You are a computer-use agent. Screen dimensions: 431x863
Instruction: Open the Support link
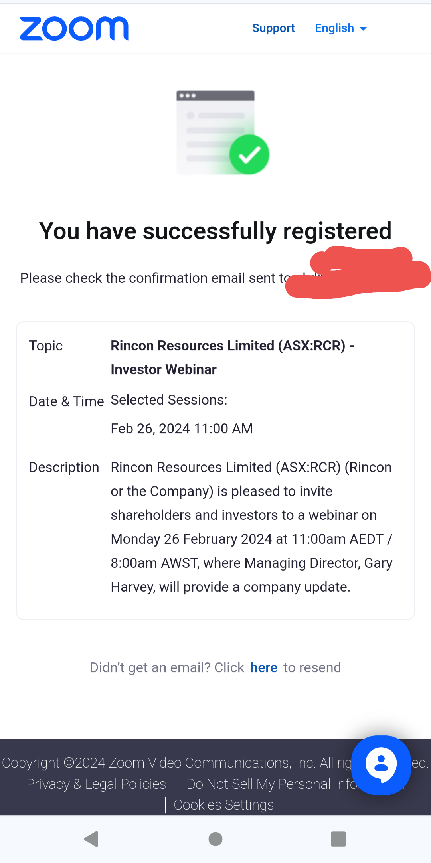273,28
